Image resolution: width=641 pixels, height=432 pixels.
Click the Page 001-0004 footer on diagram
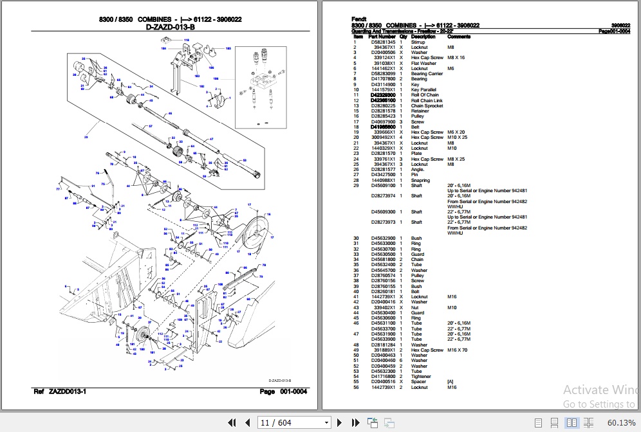point(283,392)
